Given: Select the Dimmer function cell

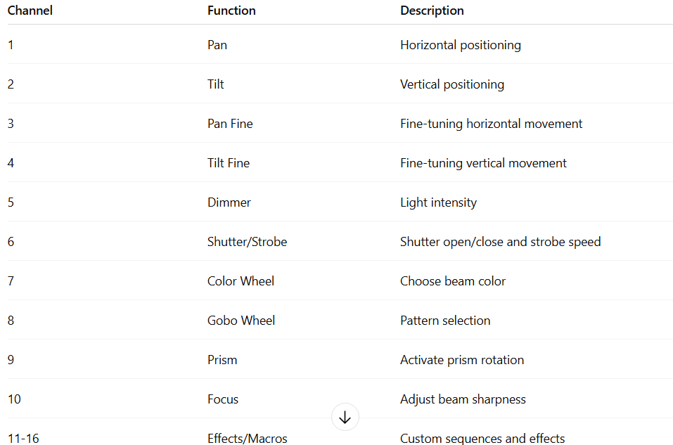Looking at the screenshot, I should [x=229, y=202].
